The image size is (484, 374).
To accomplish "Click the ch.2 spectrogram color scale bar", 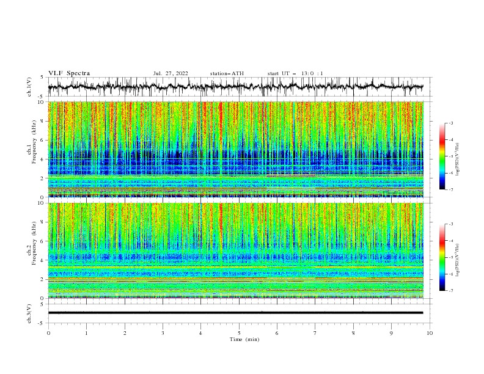I will pyautogui.click(x=442, y=257).
